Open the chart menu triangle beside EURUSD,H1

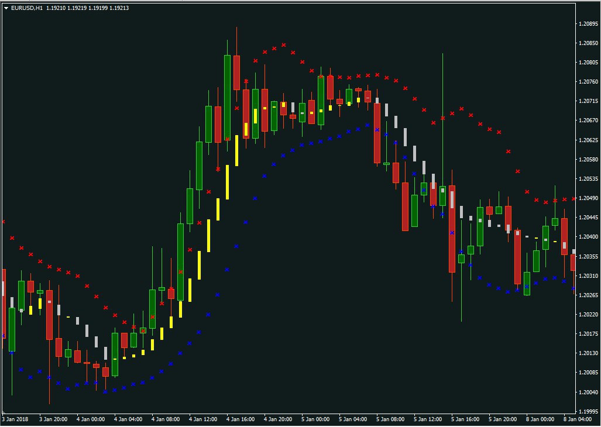tap(6, 8)
